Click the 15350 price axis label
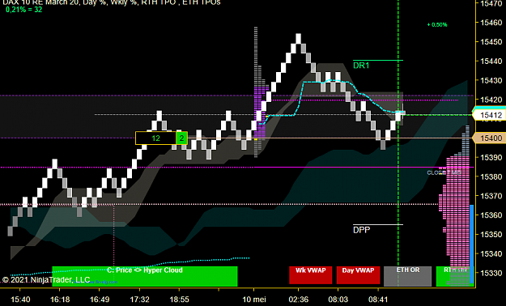 click(491, 234)
